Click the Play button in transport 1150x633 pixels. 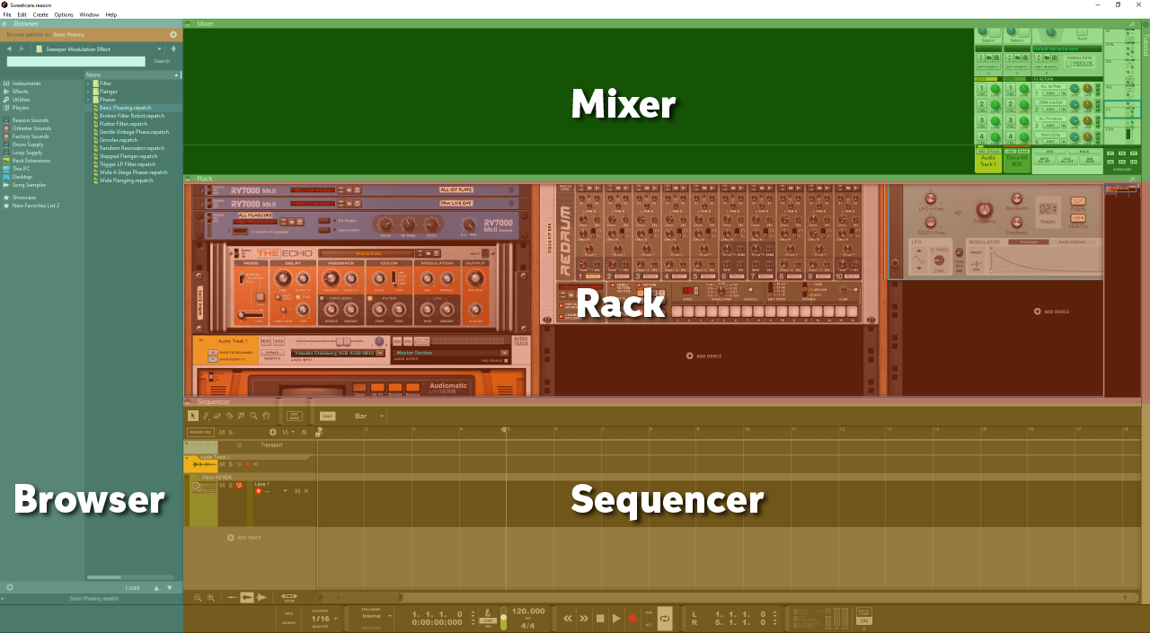coord(616,618)
